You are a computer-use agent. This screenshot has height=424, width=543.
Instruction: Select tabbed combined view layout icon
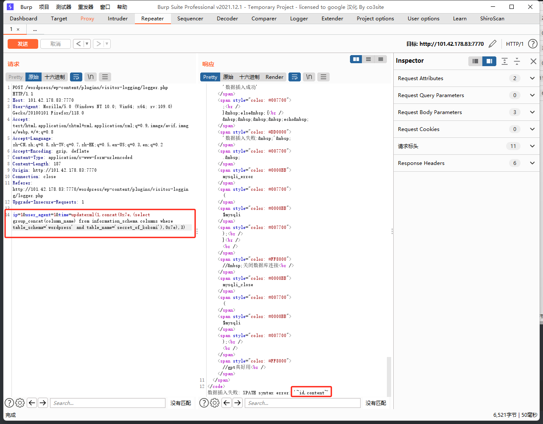381,59
